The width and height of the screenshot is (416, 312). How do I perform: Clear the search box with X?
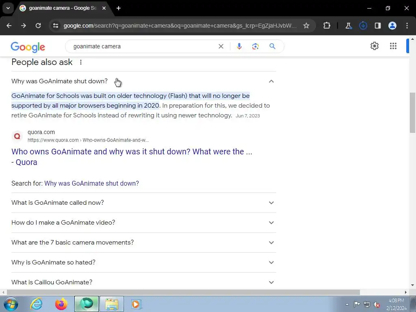click(221, 46)
